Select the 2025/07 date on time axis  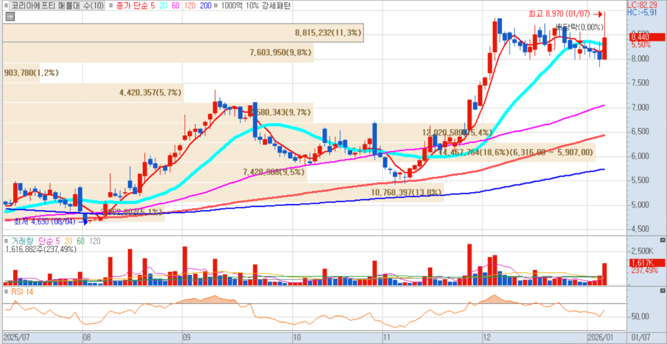coord(16,337)
